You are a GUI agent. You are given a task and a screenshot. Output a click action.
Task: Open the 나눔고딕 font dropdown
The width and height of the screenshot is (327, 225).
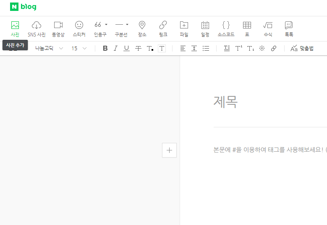click(x=49, y=49)
